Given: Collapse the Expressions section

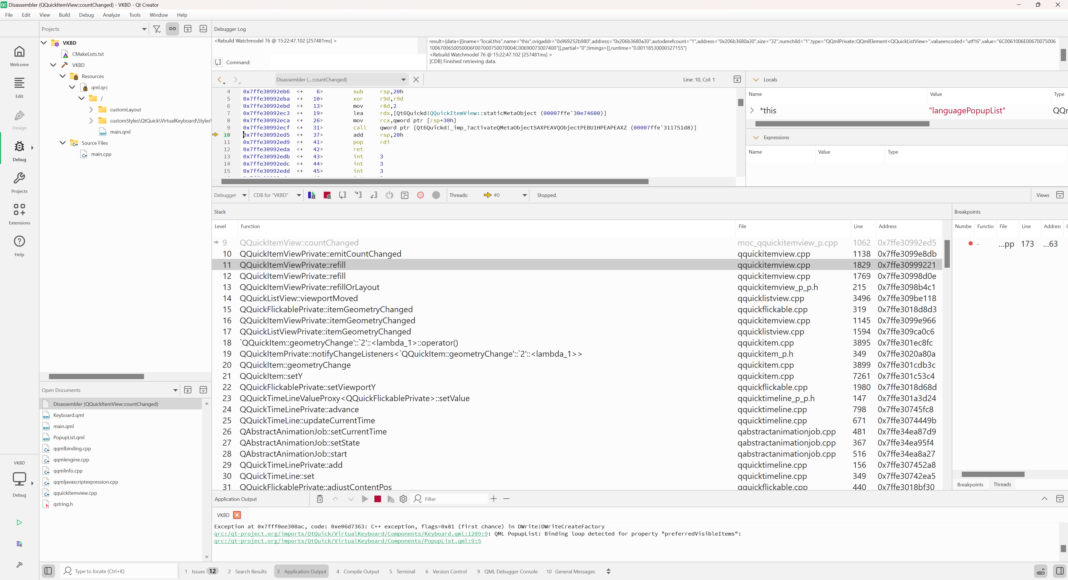Looking at the screenshot, I should [756, 137].
